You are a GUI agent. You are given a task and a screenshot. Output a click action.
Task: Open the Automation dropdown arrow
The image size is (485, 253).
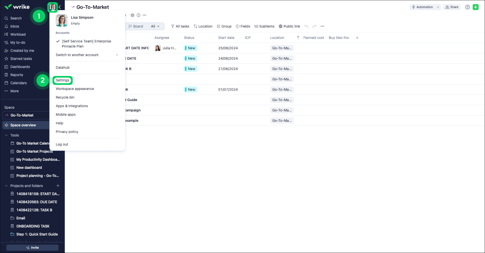[x=438, y=7]
